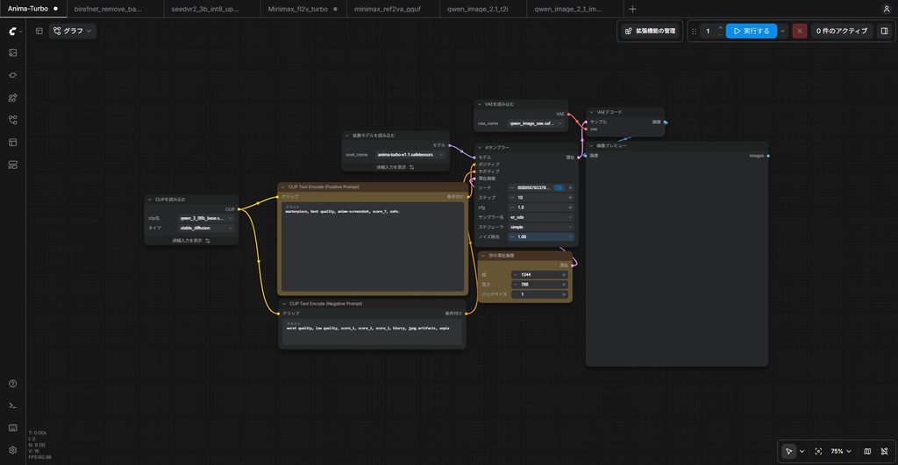Open the pointer mode dropdown arrow
Screen dimensions: 898x465
802,451
